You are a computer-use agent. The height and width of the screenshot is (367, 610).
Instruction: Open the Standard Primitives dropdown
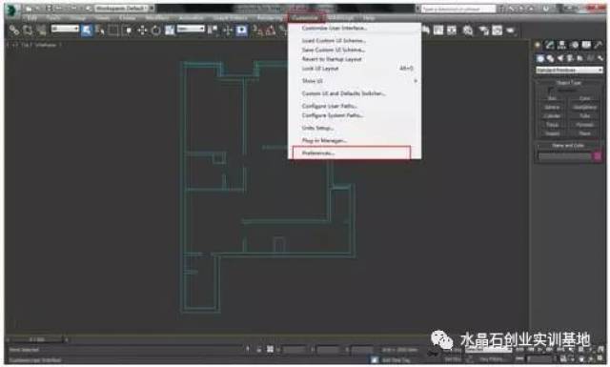point(569,70)
